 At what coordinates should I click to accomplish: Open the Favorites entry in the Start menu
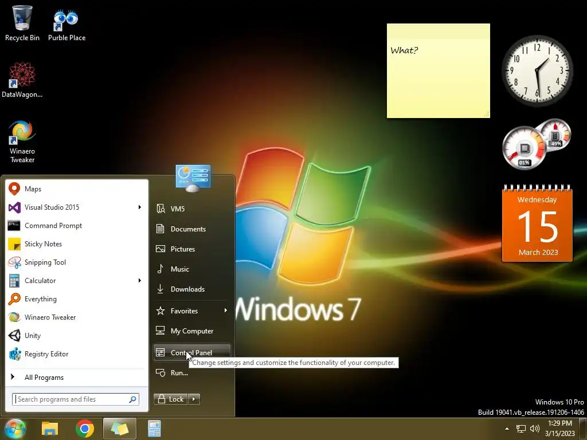[191, 311]
